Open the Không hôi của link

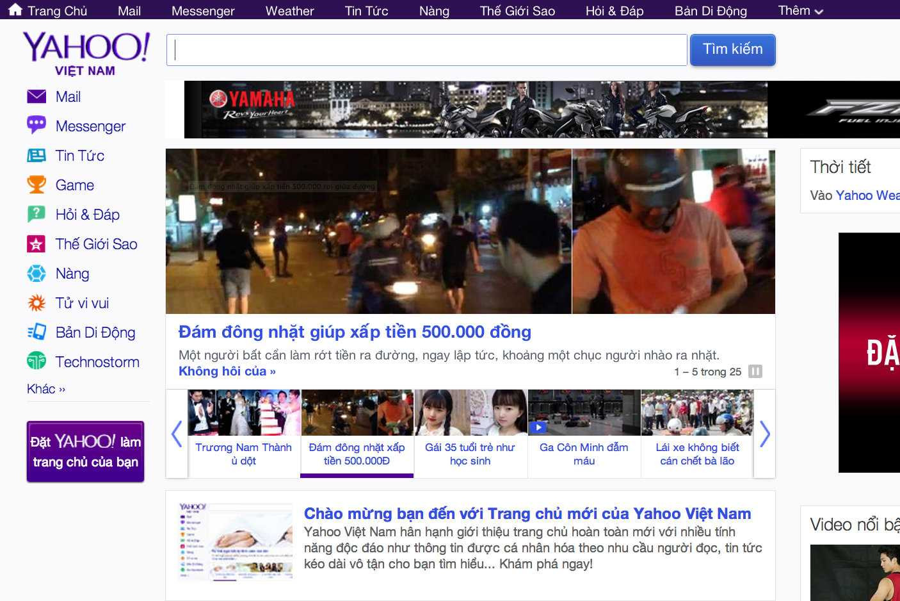coord(227,372)
